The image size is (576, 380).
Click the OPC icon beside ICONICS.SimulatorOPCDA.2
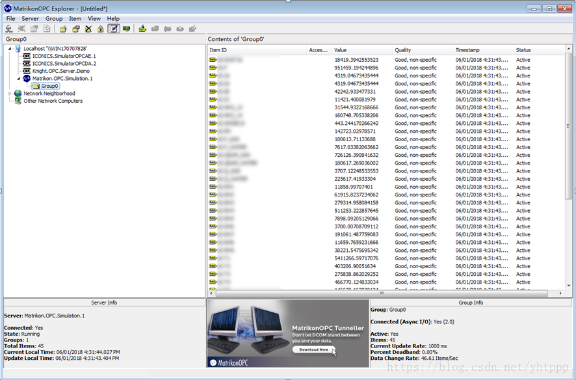tap(27, 63)
